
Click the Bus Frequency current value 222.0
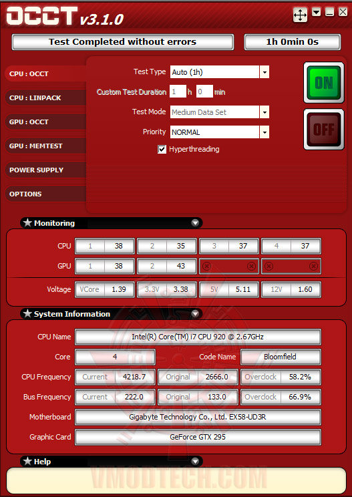134,397
